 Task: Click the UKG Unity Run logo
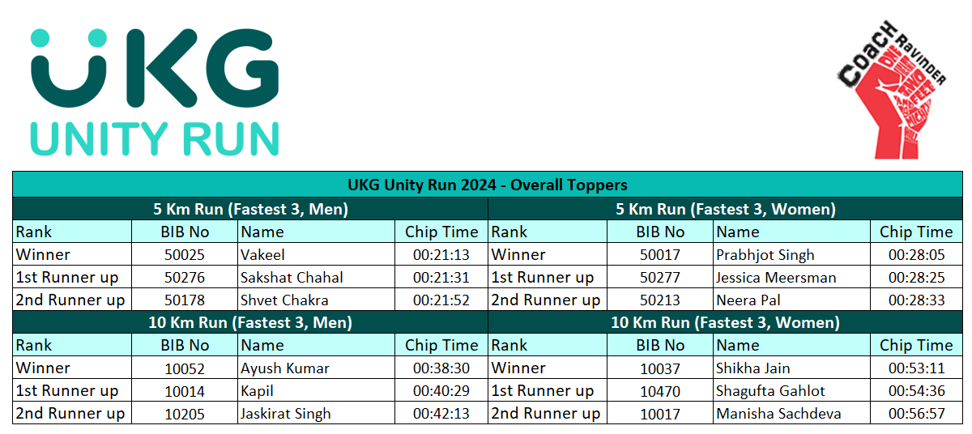point(156,91)
